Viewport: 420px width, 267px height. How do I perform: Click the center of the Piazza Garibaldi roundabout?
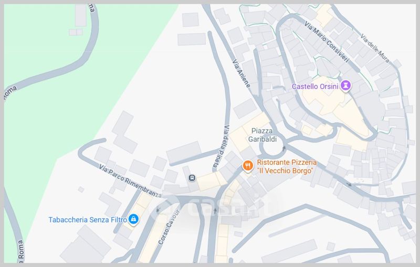point(271,147)
